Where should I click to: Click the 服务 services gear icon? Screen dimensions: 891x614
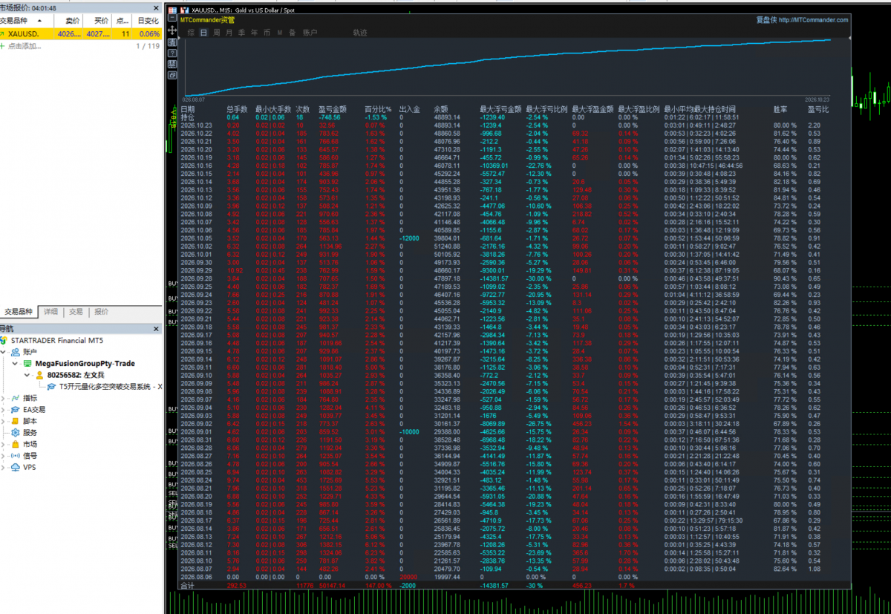16,432
